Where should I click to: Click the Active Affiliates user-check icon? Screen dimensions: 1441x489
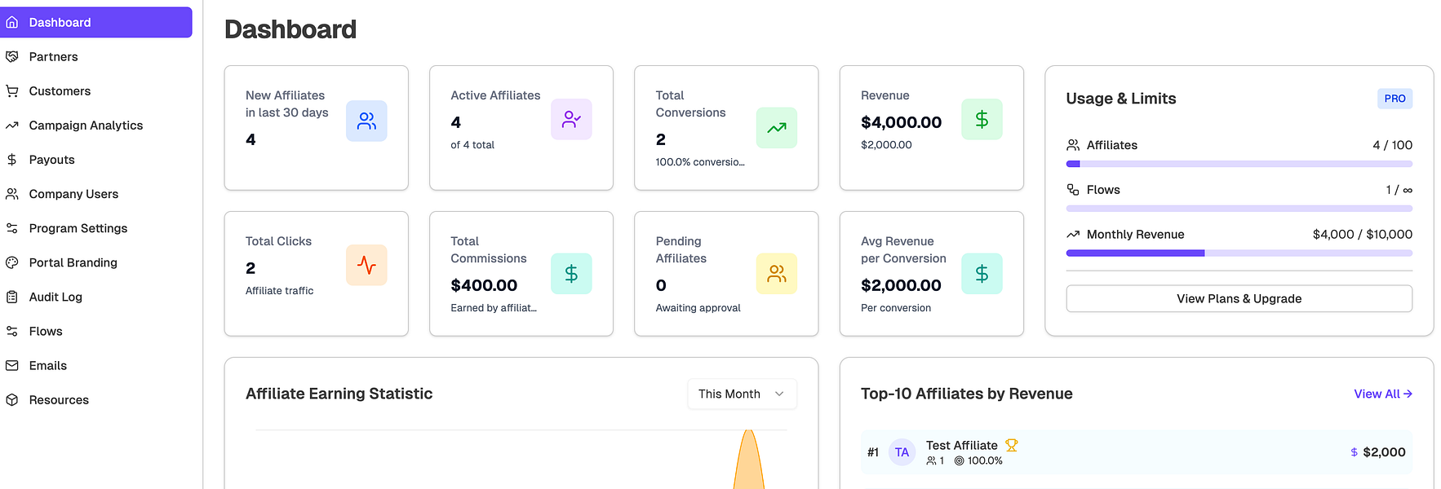click(x=571, y=119)
